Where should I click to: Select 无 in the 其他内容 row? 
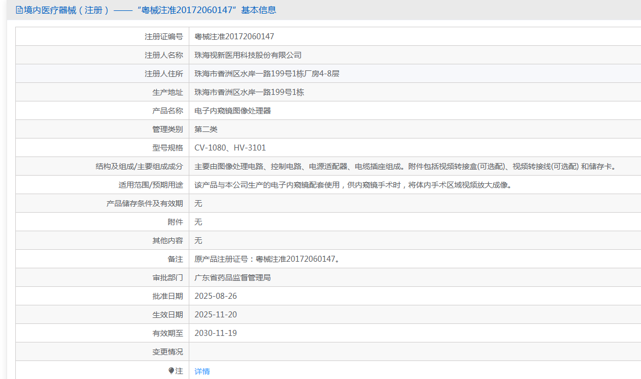tap(198, 240)
